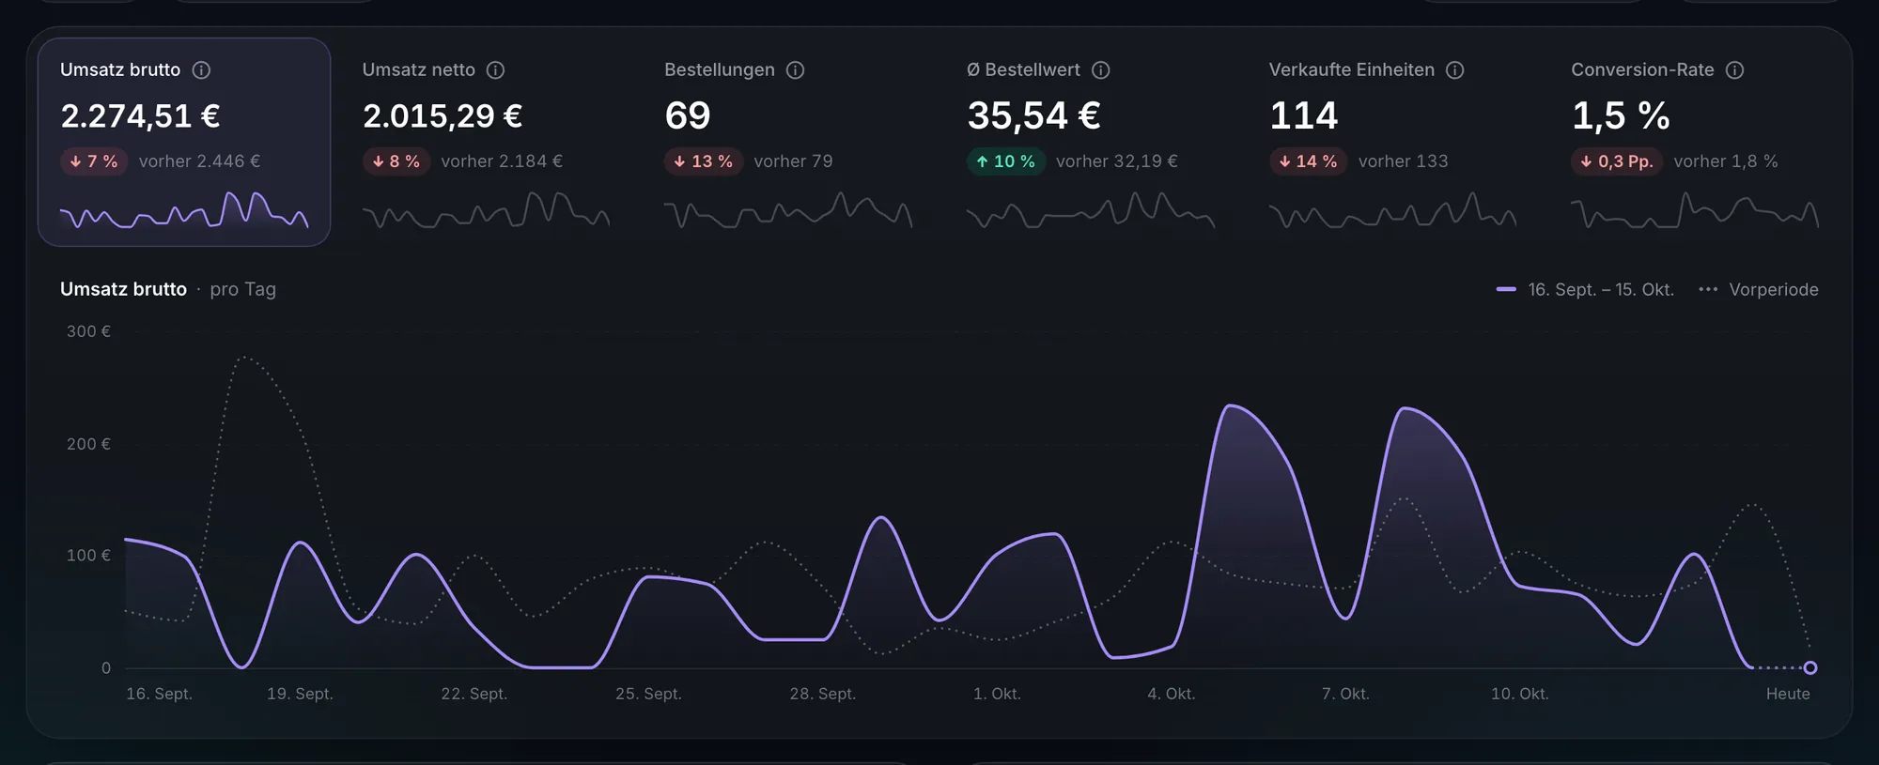Click the 'vorher 79' comparison text
The height and width of the screenshot is (765, 1879).
click(793, 161)
